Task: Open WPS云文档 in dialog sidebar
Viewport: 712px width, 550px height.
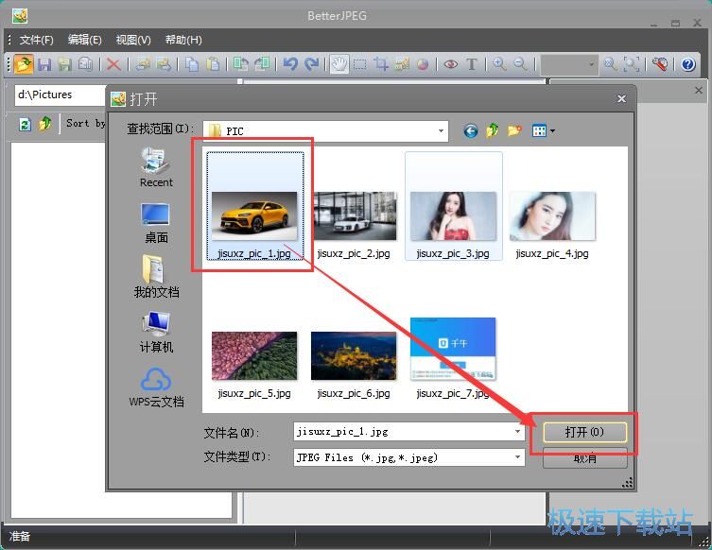Action: pyautogui.click(x=156, y=387)
